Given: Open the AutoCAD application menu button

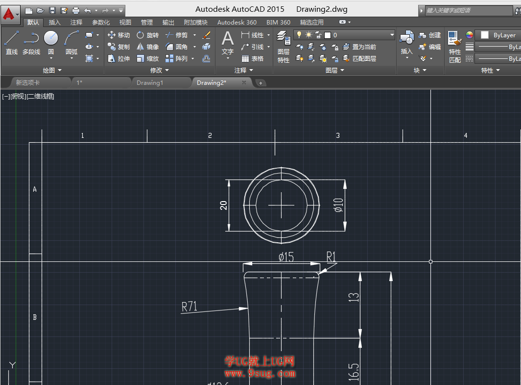Looking at the screenshot, I should click(x=10, y=15).
